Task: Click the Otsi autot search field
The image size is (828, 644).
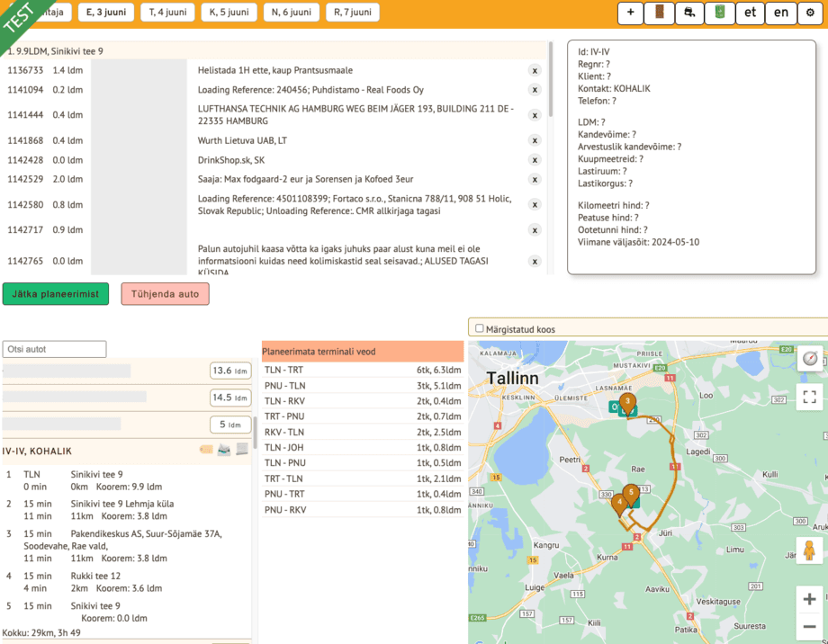Action: click(x=54, y=349)
